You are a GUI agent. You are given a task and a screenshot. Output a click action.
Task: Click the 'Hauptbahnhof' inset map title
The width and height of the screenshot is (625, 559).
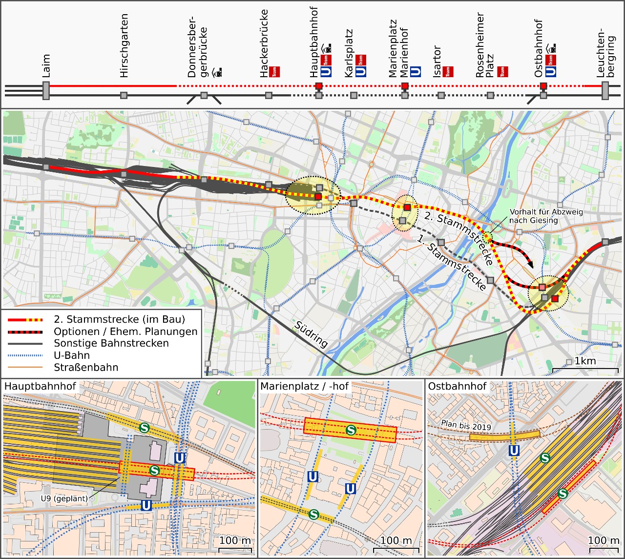40,387
